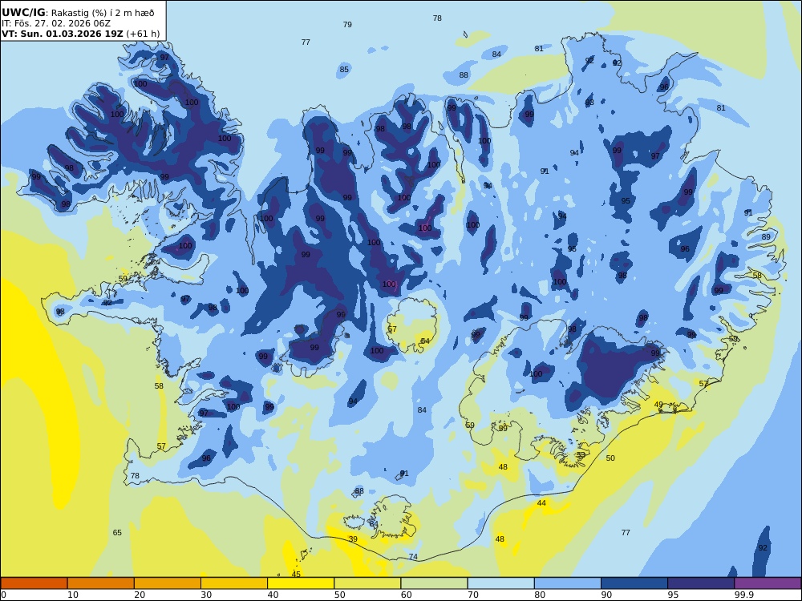The width and height of the screenshot is (802, 601).
Task: Click the legend tick label '10'
Action: pyautogui.click(x=73, y=595)
